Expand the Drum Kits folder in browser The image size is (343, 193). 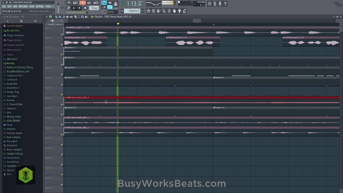pos(12,84)
